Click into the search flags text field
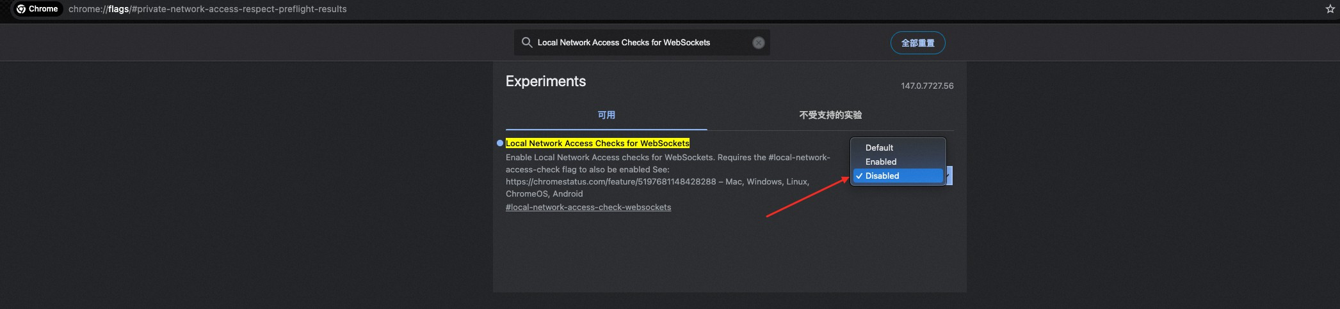The image size is (1340, 309). [640, 43]
